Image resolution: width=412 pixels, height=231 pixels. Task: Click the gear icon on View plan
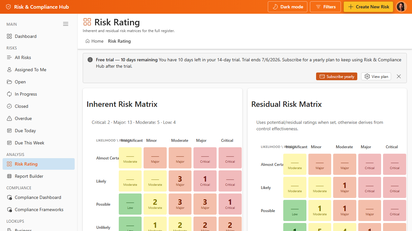click(x=367, y=76)
